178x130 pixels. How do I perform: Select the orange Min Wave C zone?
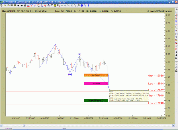click(96, 75)
